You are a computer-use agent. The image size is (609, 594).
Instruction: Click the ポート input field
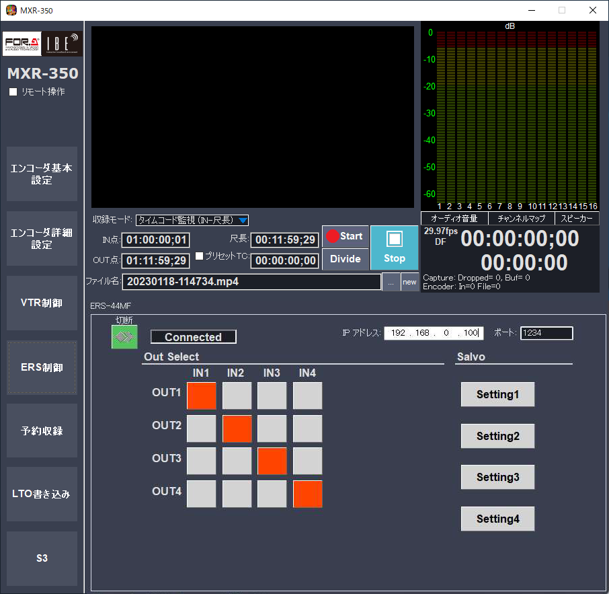pyautogui.click(x=546, y=333)
